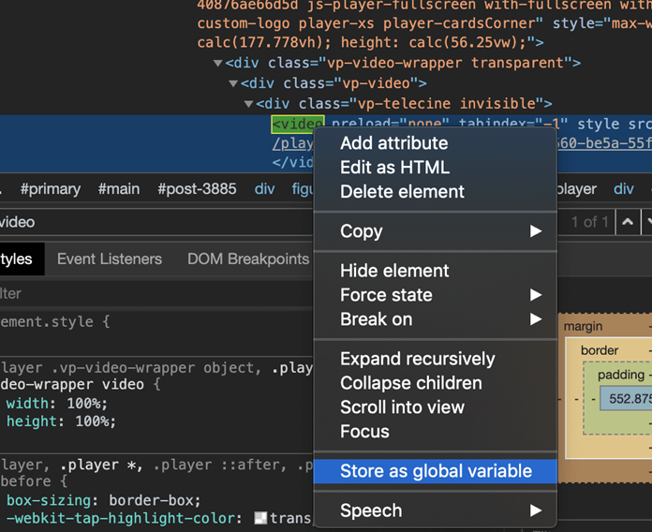Viewport: 652px width, 532px height.
Task: Select Hide element option
Action: [x=394, y=271]
